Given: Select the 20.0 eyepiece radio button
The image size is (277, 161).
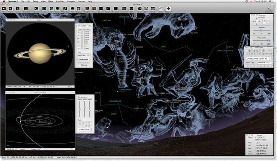Looking at the screenshot, I should click(x=85, y=37).
